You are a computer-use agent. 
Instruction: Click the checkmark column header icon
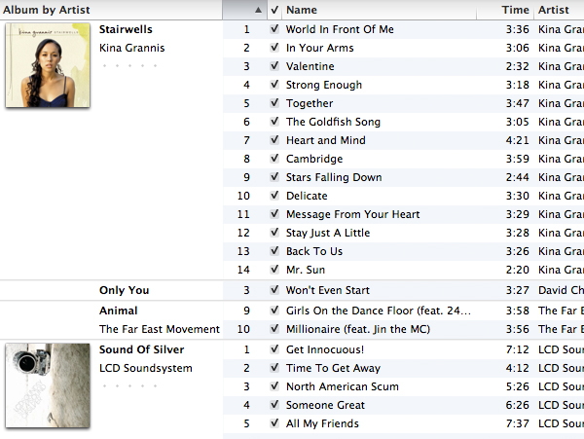click(274, 10)
